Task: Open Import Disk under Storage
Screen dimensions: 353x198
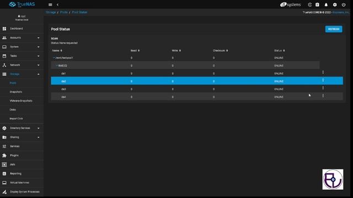Action: [x=16, y=119]
